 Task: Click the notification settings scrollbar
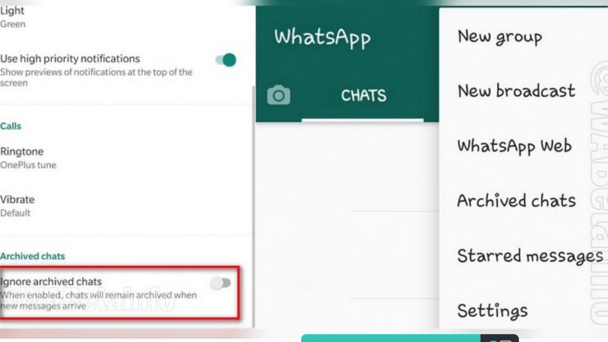pyautogui.click(x=253, y=207)
